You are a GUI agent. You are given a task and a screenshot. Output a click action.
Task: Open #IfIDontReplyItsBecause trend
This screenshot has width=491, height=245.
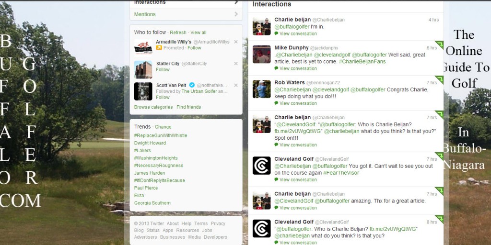click(159, 180)
